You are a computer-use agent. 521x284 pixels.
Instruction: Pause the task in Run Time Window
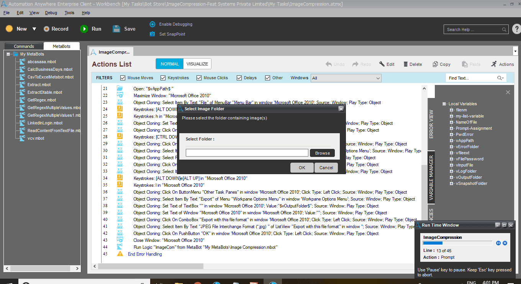(498, 243)
